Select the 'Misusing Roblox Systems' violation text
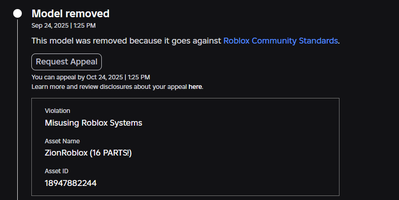Screen dimensions: 399x200 pos(94,123)
